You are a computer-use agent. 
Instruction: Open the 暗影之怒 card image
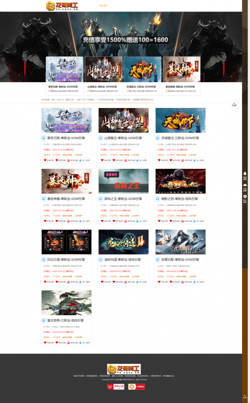pyautogui.click(x=180, y=181)
